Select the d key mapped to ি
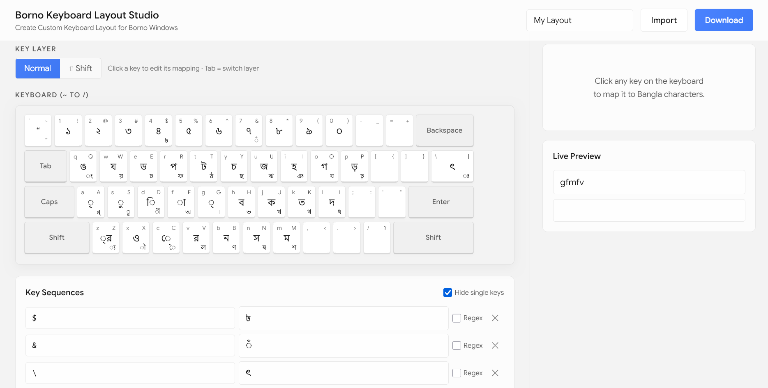Viewport: 768px width, 388px height. click(x=151, y=202)
